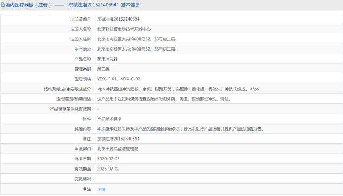The image size is (343, 196).
Task: Click the 注册人住所 address value
Action: coord(136,39)
